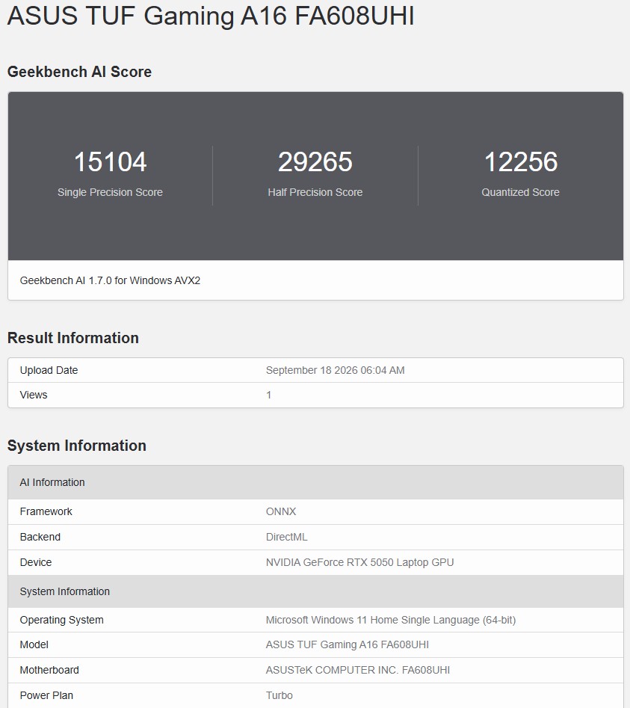Click the Turbo power plan value
Viewport: 630px width, 708px height.
pyautogui.click(x=280, y=695)
